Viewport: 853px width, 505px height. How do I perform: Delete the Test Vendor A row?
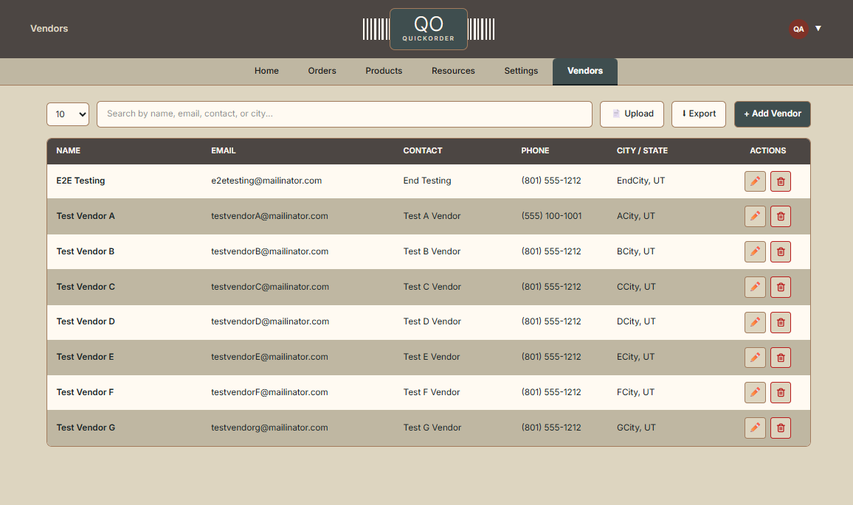(x=781, y=216)
